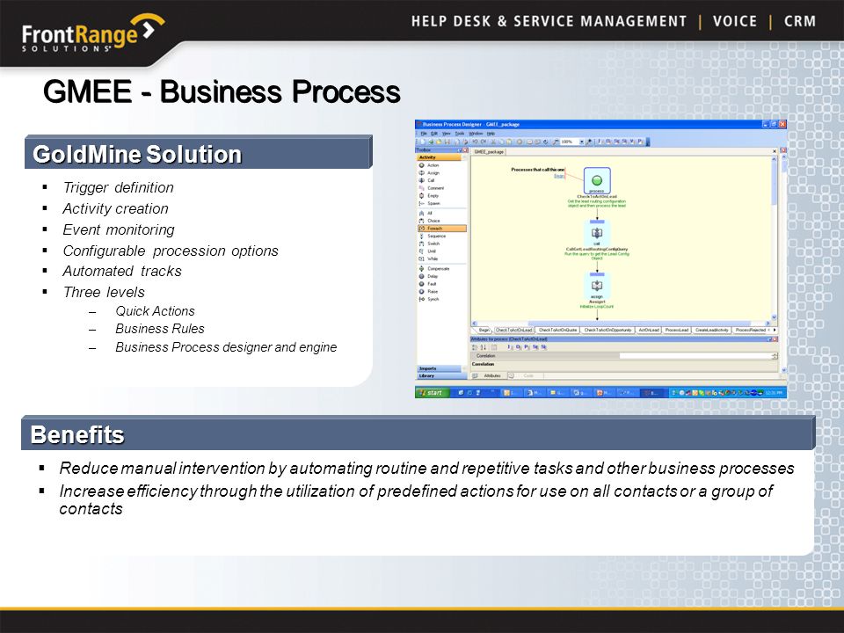Click the Undo toolbar icon
Viewport: 844px width, 633px height.
click(x=475, y=142)
